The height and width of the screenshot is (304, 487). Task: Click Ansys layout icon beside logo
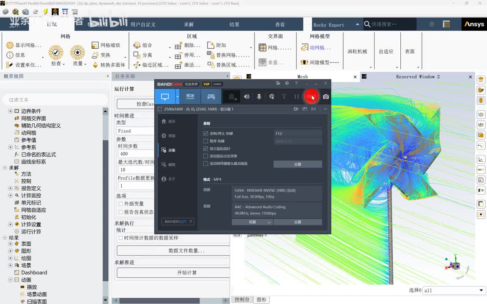click(446, 24)
